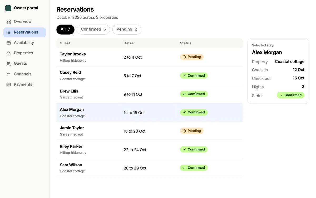Click clock icon in Jamie Taylor's Pending badge
The image size is (316, 198).
click(184, 131)
